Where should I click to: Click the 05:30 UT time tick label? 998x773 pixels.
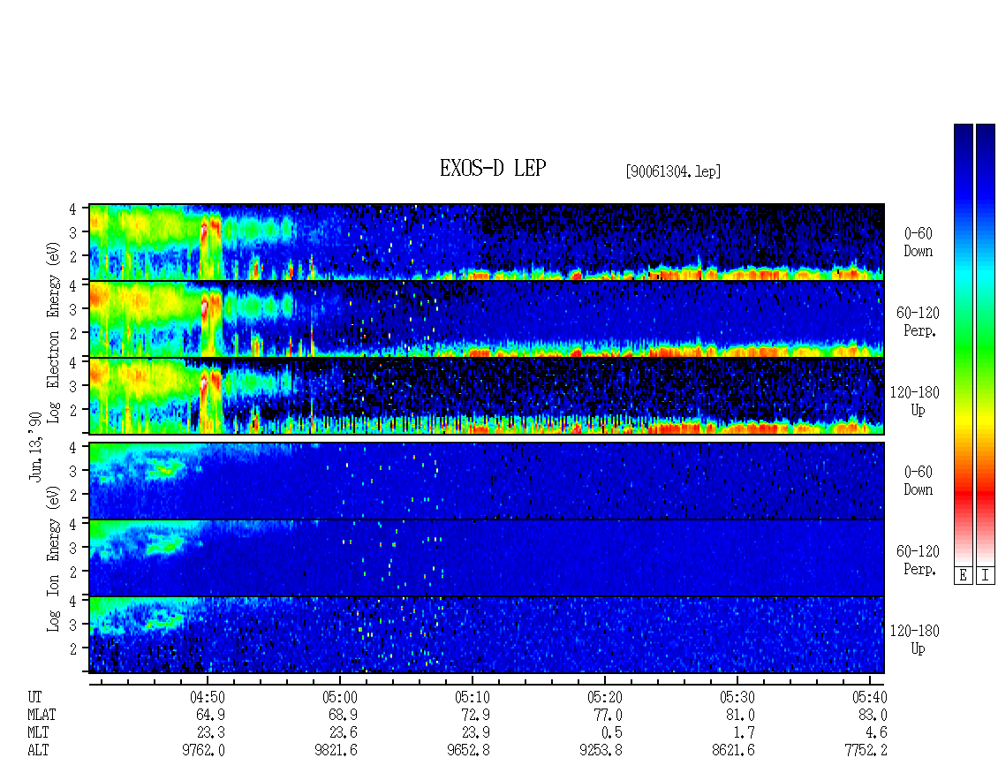[737, 697]
